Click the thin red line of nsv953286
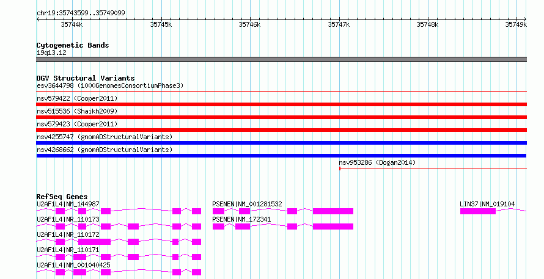Screen dimensions: 544x279 (x=433, y=168)
